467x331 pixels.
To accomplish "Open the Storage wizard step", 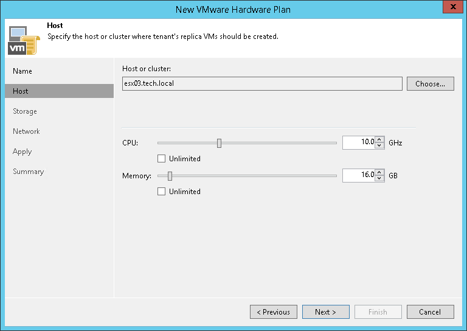I will pos(25,111).
